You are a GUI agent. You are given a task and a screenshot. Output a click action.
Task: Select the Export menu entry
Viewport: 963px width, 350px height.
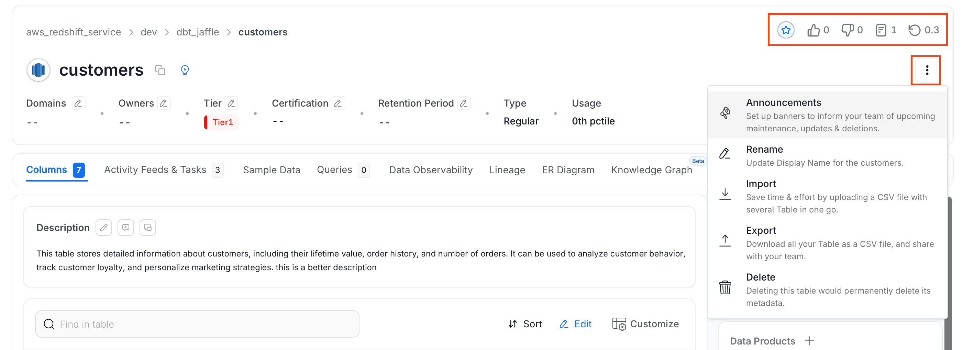point(827,243)
